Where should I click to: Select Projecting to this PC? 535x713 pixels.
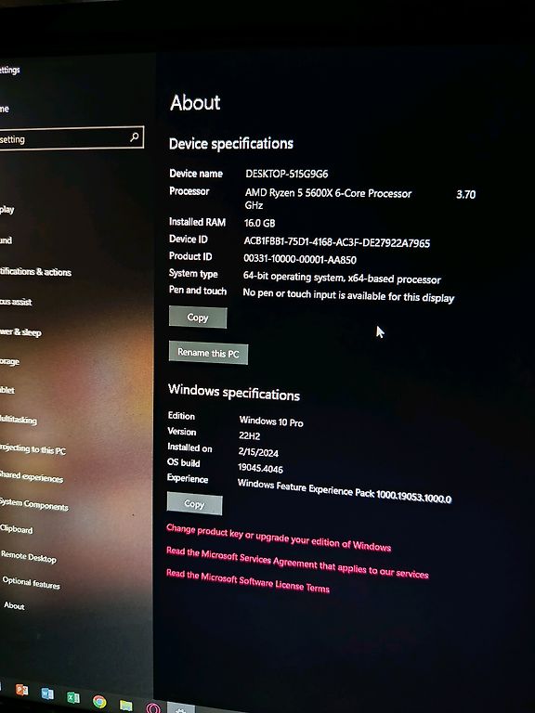tap(33, 449)
